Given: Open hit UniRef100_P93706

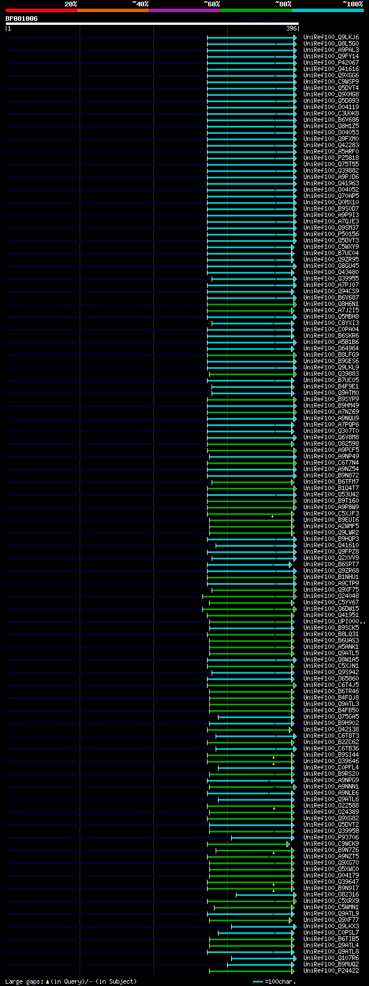Looking at the screenshot, I should click(x=331, y=837).
